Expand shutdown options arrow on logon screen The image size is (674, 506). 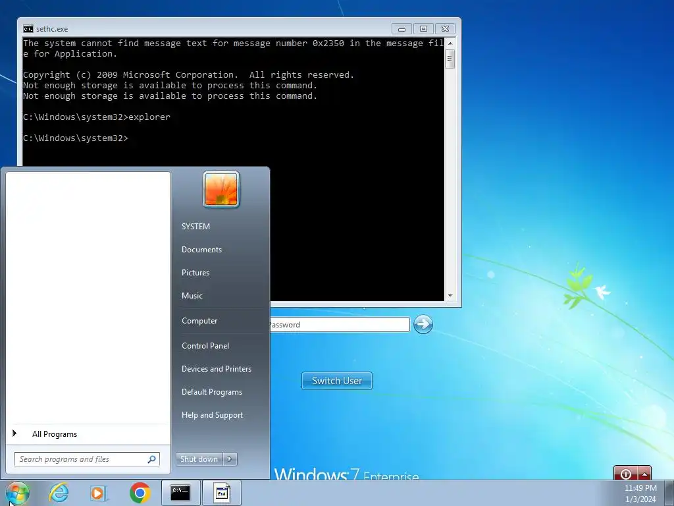[645, 473]
